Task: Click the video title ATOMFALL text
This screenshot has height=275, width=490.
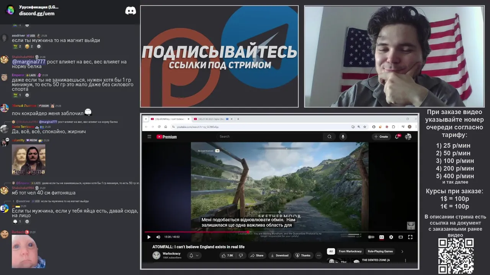Action: 198,247
